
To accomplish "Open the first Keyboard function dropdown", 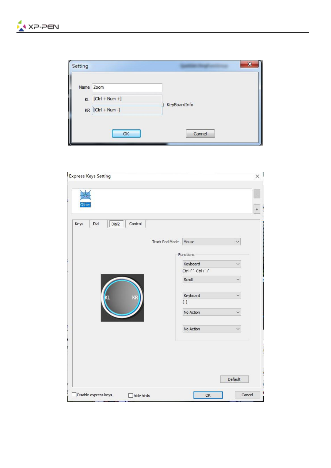I will pos(211,264).
